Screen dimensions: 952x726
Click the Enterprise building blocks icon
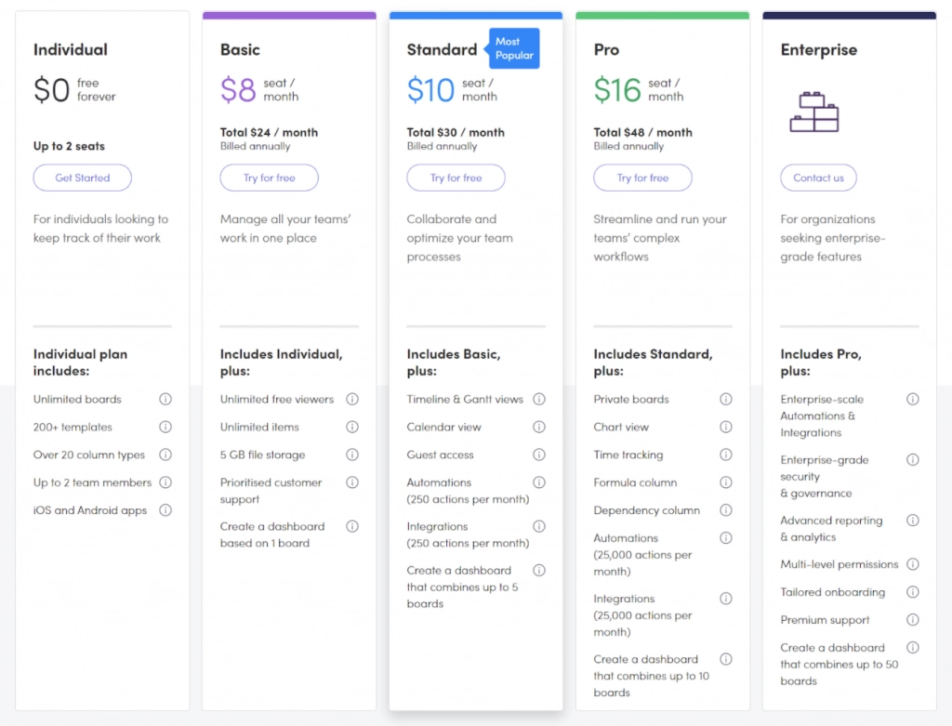[x=814, y=111]
